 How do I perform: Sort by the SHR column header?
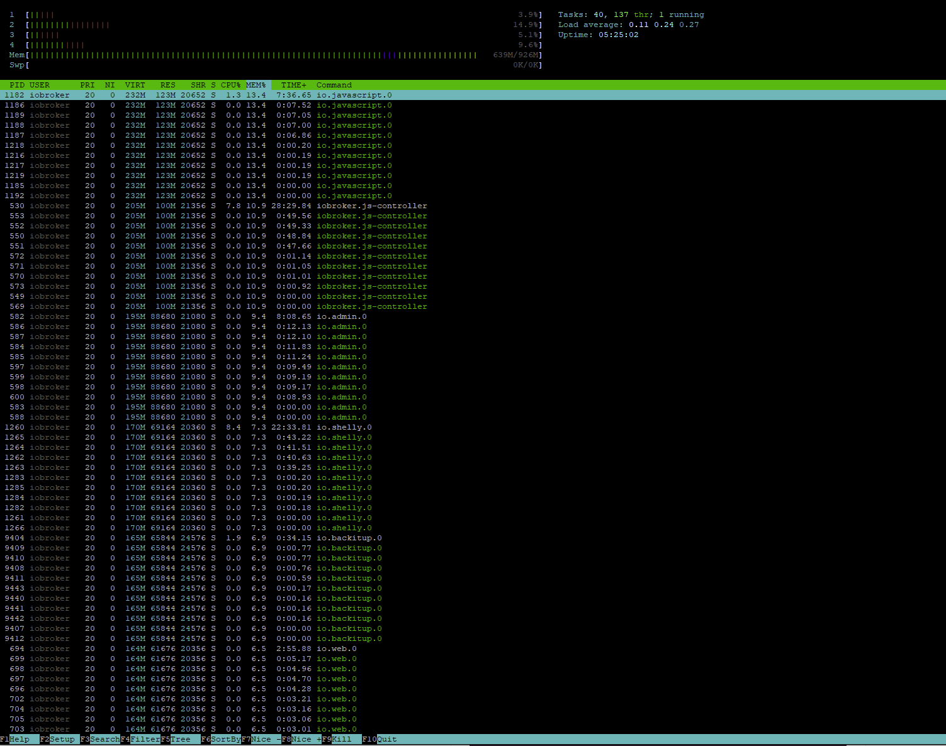[198, 85]
